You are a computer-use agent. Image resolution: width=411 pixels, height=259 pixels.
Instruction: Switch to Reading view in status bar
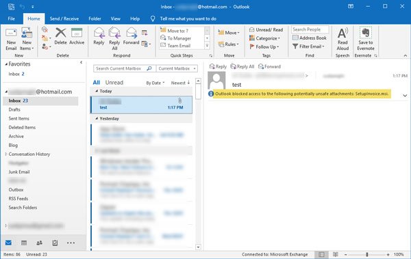click(335, 254)
